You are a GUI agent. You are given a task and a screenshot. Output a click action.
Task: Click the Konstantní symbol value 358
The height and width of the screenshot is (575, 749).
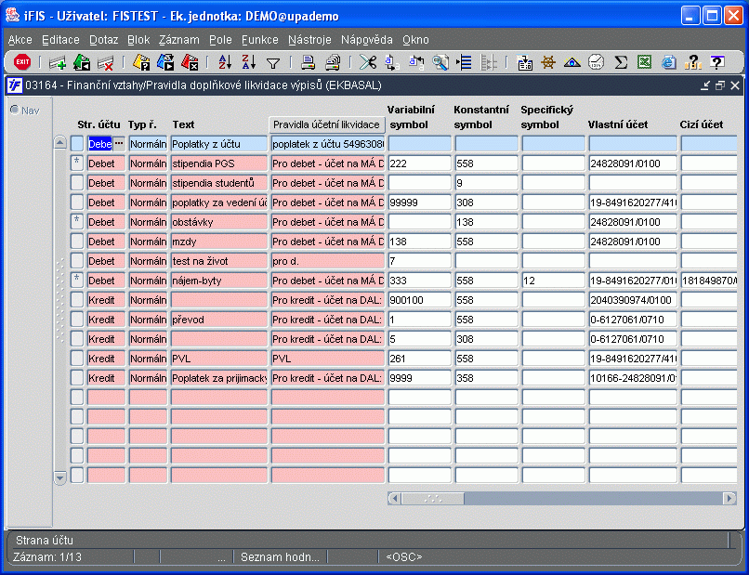tap(486, 378)
